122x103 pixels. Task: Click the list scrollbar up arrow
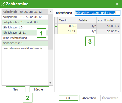click(50, 11)
